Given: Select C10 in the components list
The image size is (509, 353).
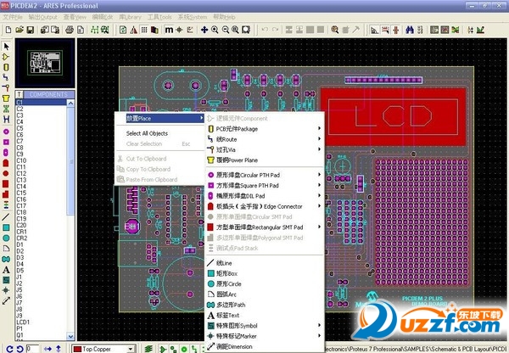Looking at the screenshot, I should (21, 160).
